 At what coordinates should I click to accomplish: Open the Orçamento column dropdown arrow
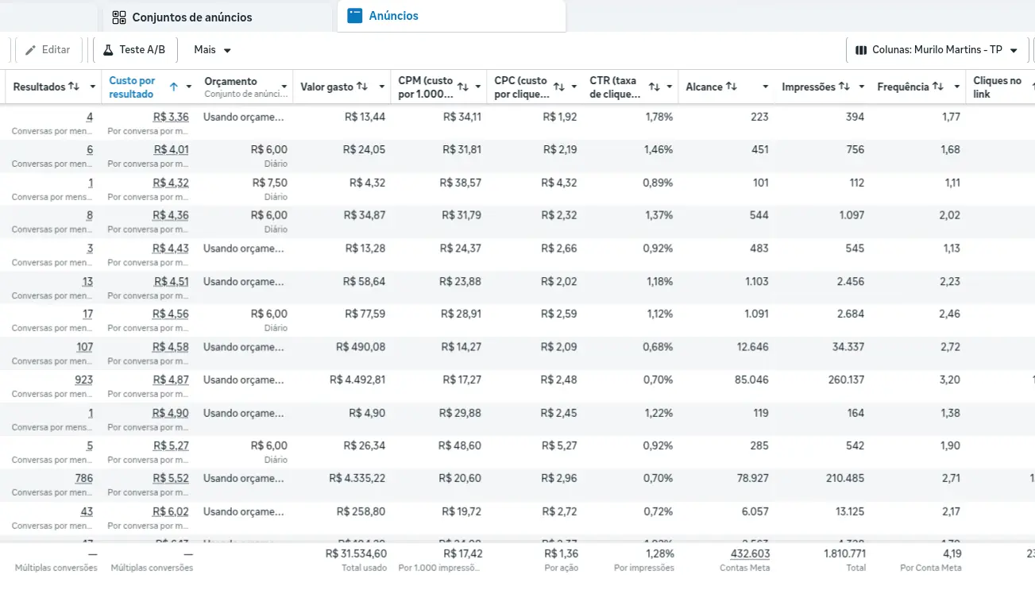click(284, 87)
